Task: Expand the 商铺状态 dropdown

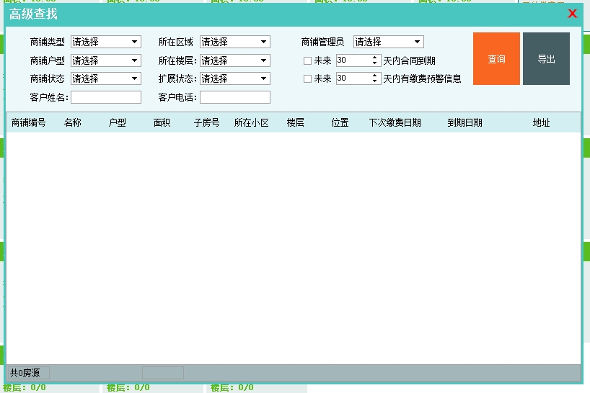Action: point(106,78)
